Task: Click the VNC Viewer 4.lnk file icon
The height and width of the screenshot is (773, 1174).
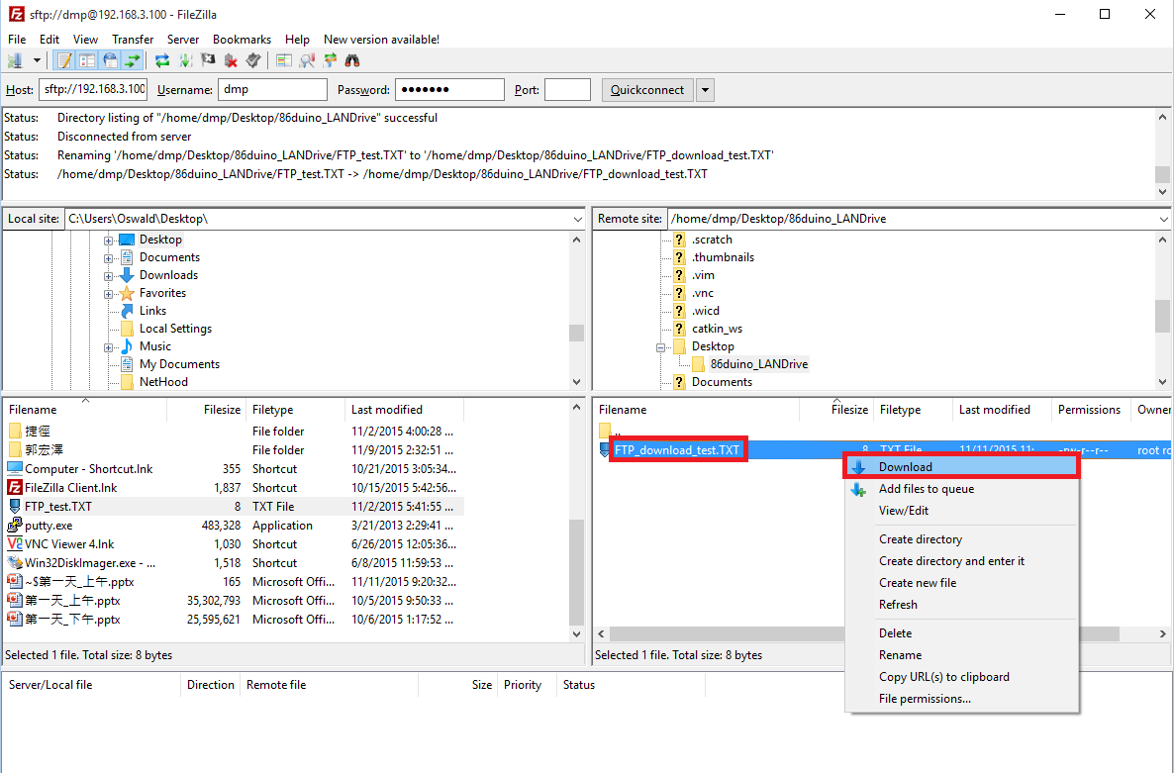Action: click(x=15, y=544)
